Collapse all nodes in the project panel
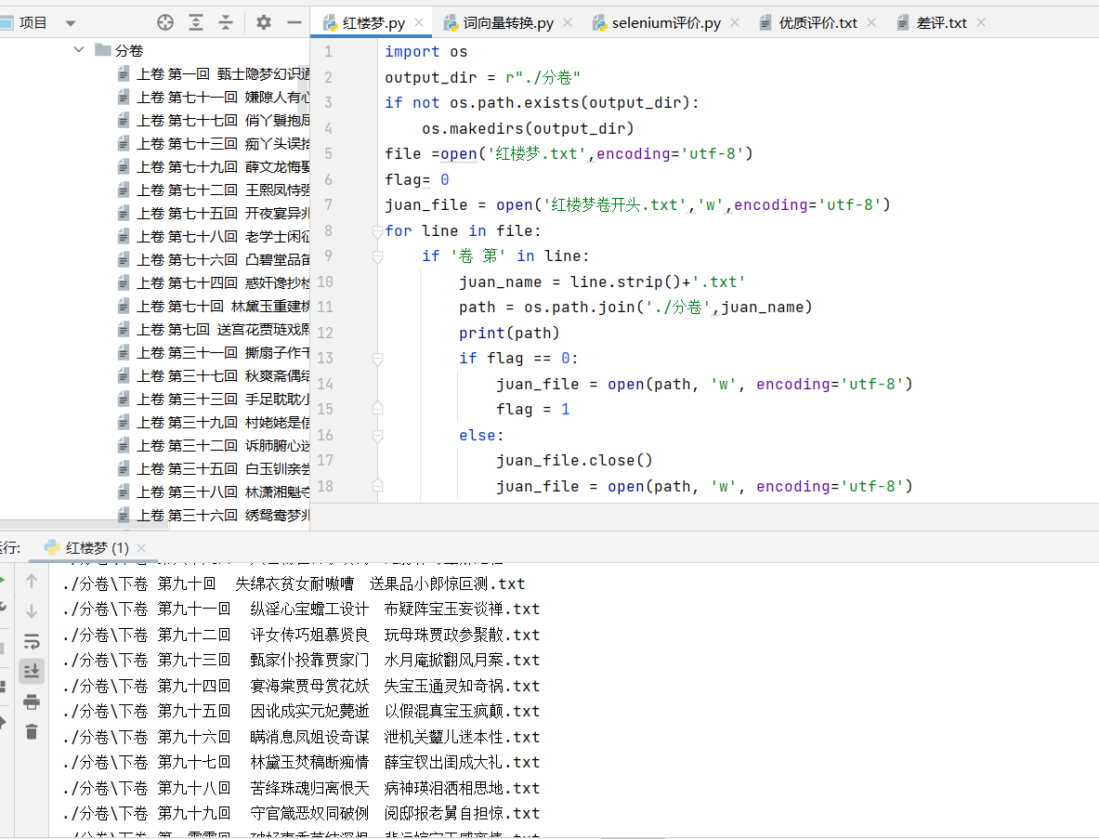The image size is (1099, 839). pyautogui.click(x=226, y=22)
